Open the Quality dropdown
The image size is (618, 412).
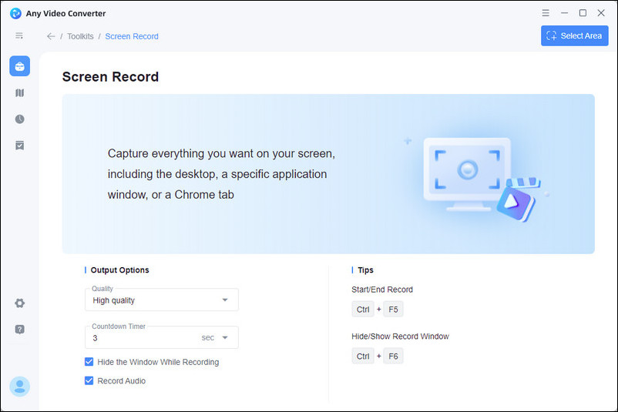click(162, 300)
